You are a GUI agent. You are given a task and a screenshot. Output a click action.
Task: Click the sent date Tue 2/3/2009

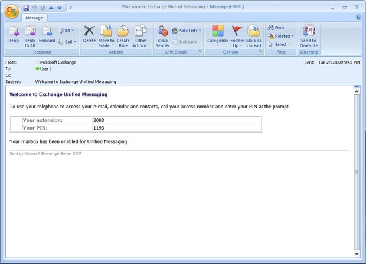point(339,62)
